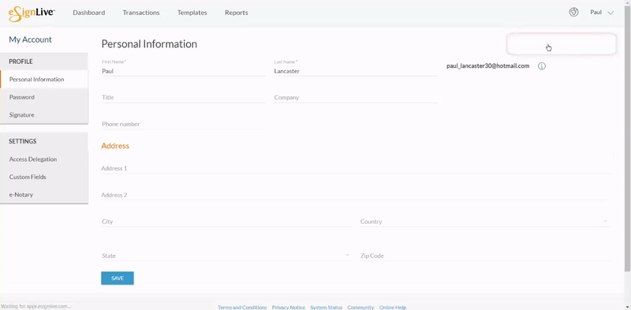
Task: Open Custom Fields settings
Action: coord(44,177)
